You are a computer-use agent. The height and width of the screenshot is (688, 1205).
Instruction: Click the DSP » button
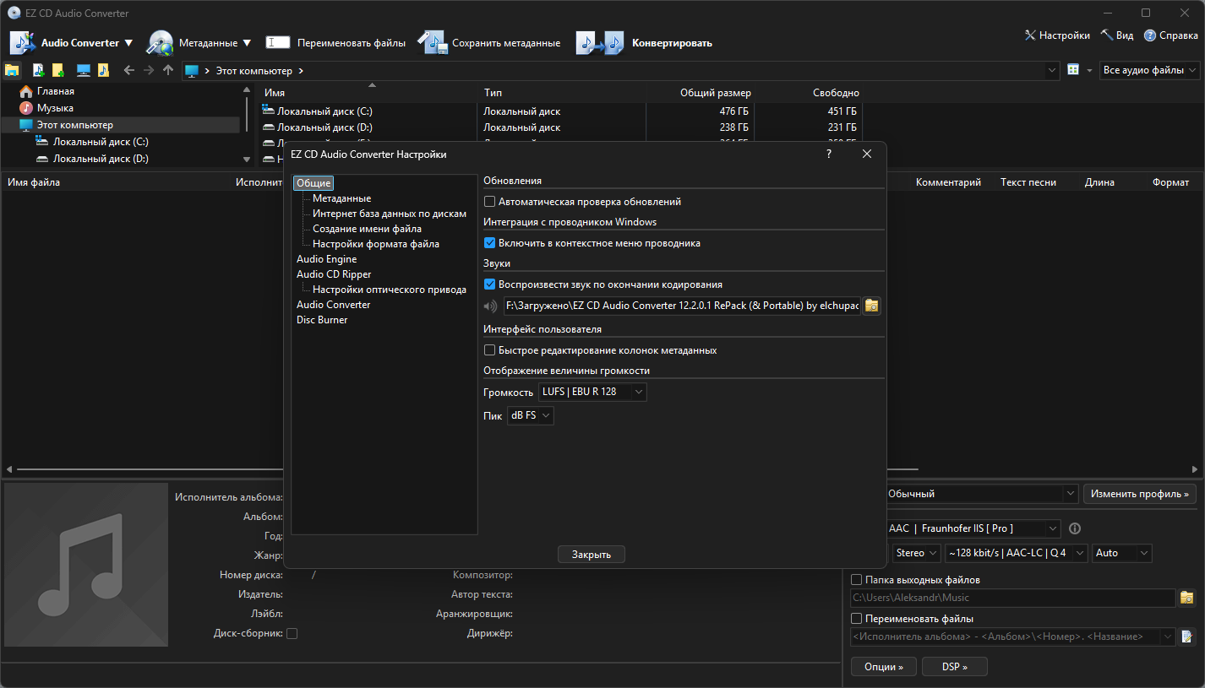pos(955,667)
